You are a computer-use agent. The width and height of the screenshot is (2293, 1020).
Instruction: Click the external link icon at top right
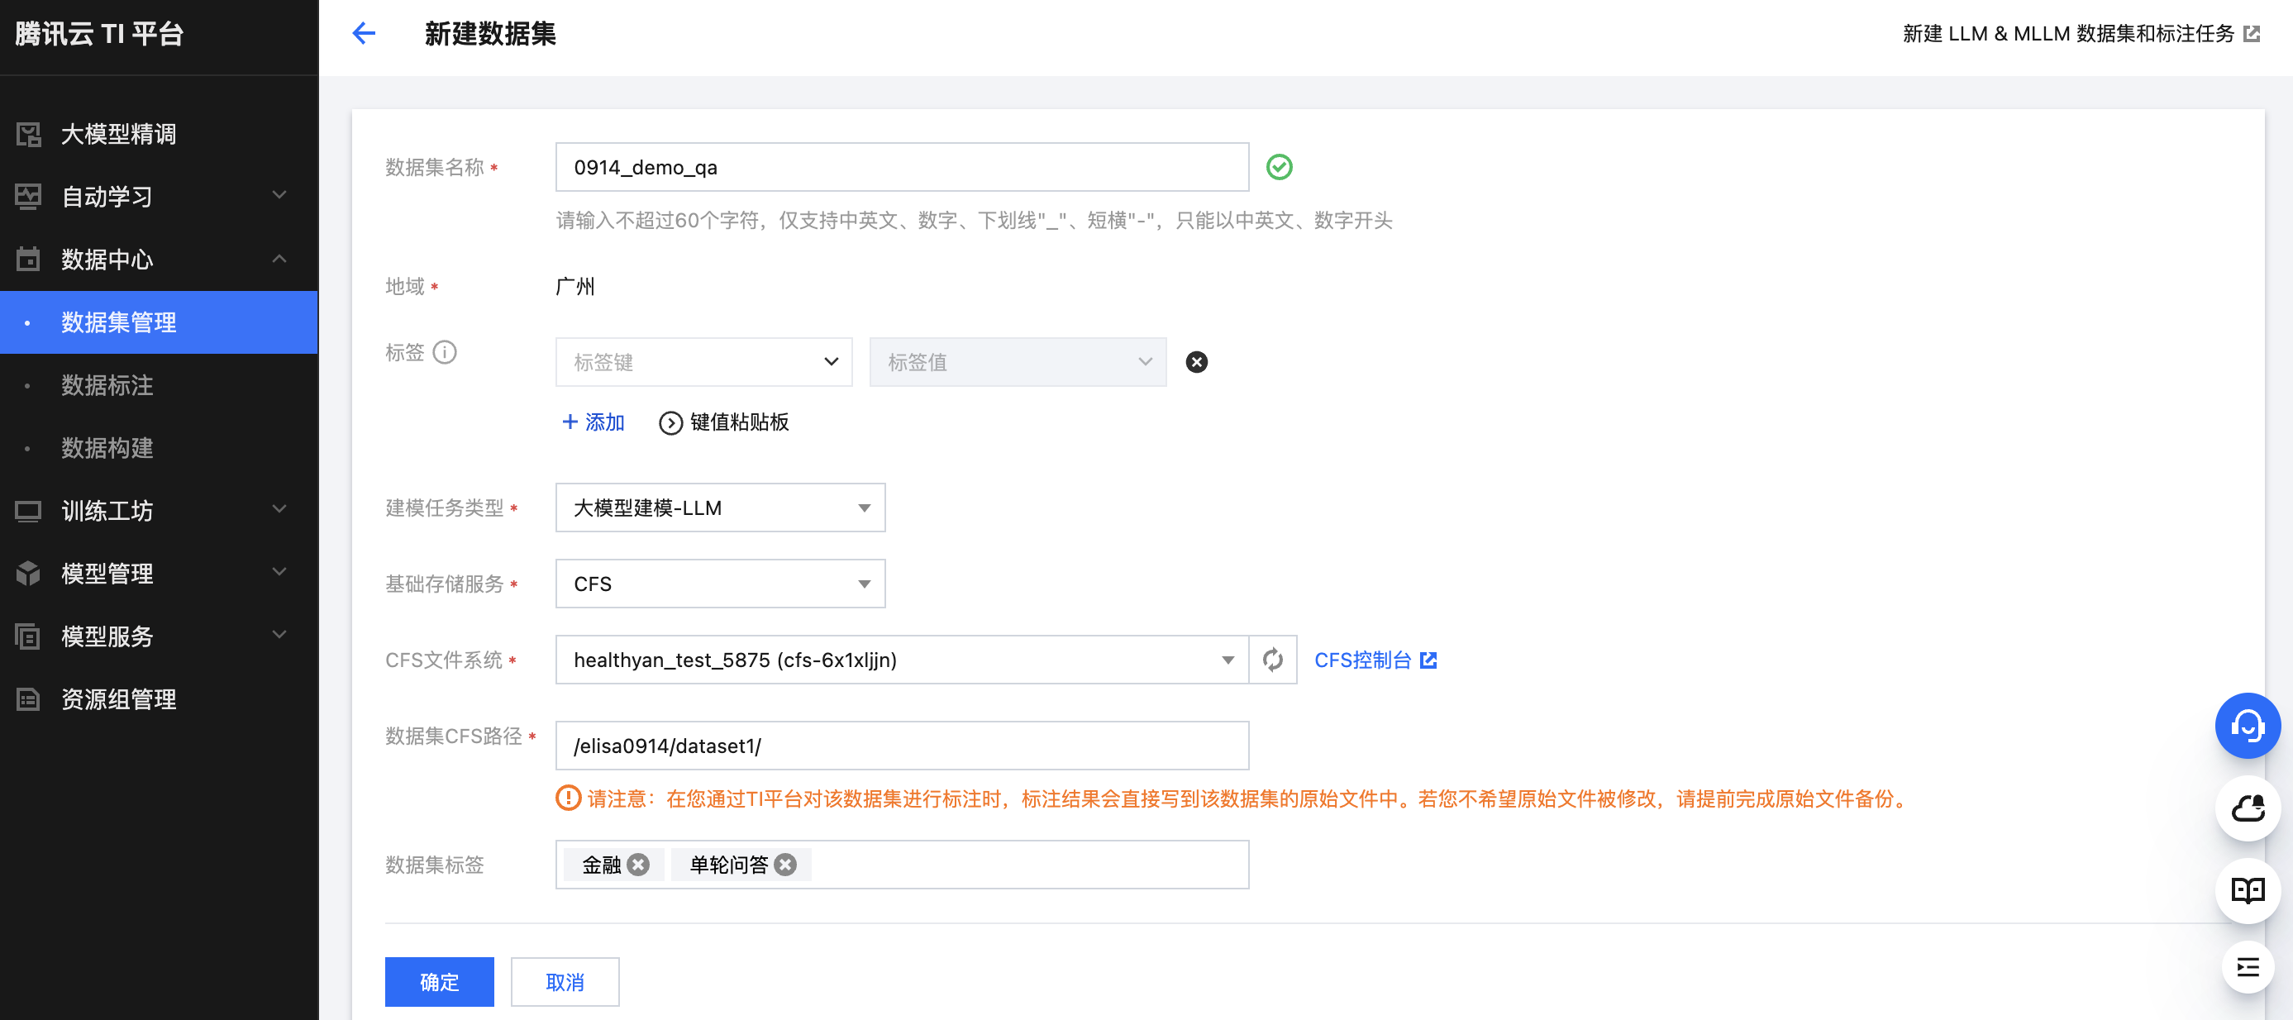tap(2251, 34)
